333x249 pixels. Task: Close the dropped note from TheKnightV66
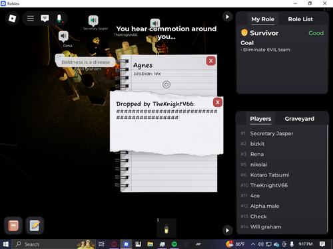pyautogui.click(x=218, y=102)
